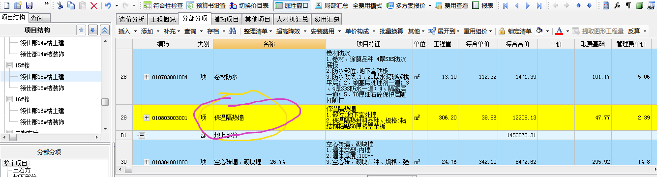
Task: Toggle 锁定清单 lock
Action: (x=515, y=31)
